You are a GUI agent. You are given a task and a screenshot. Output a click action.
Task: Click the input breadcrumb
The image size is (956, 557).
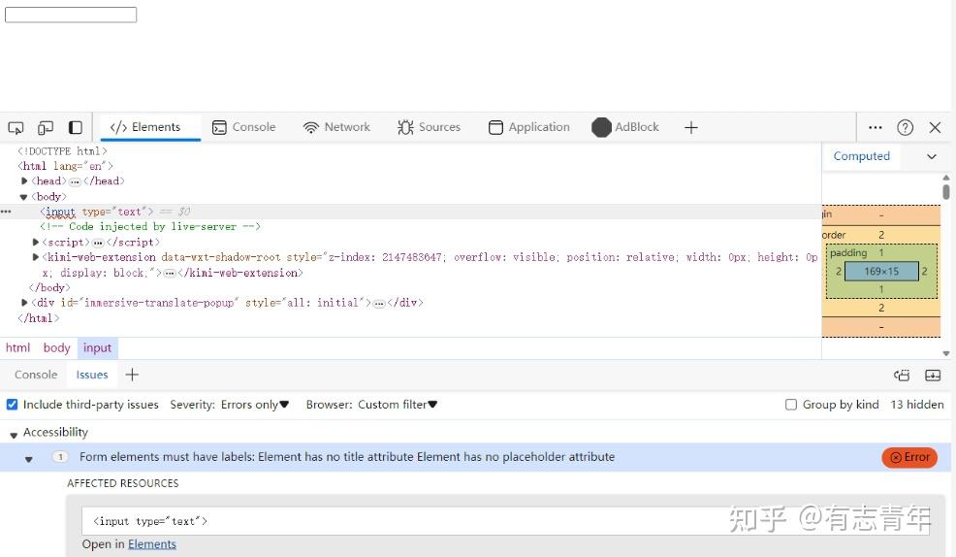coord(98,347)
